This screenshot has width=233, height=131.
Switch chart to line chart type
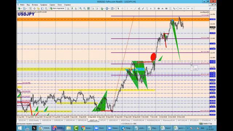[76, 8]
